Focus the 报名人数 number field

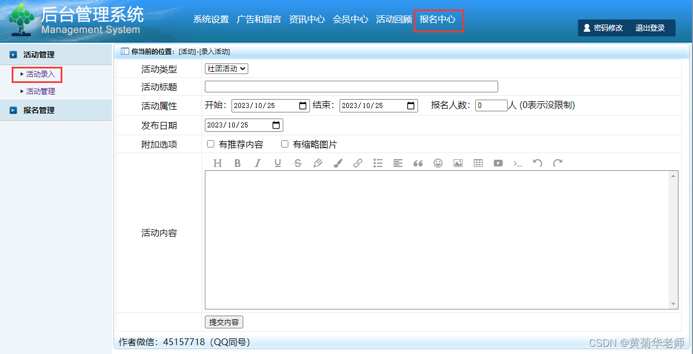click(x=492, y=106)
